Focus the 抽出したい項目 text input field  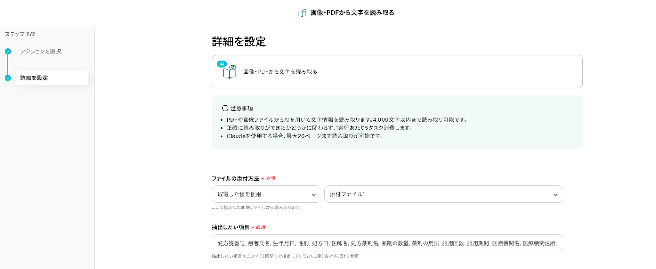tap(387, 243)
